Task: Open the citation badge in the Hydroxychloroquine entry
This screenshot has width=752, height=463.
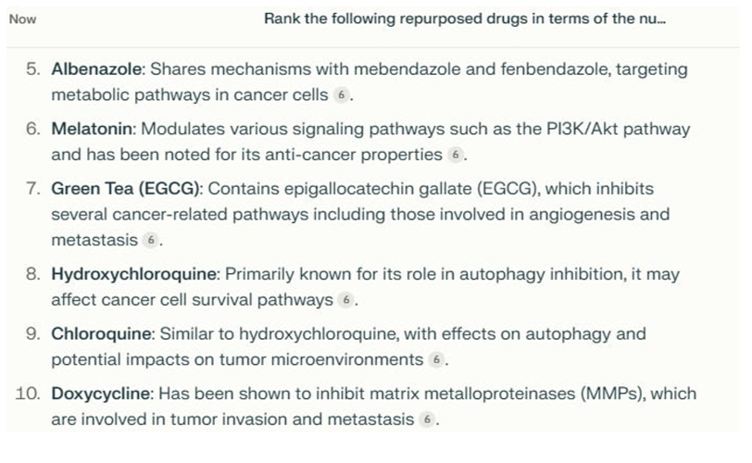Action: click(345, 300)
